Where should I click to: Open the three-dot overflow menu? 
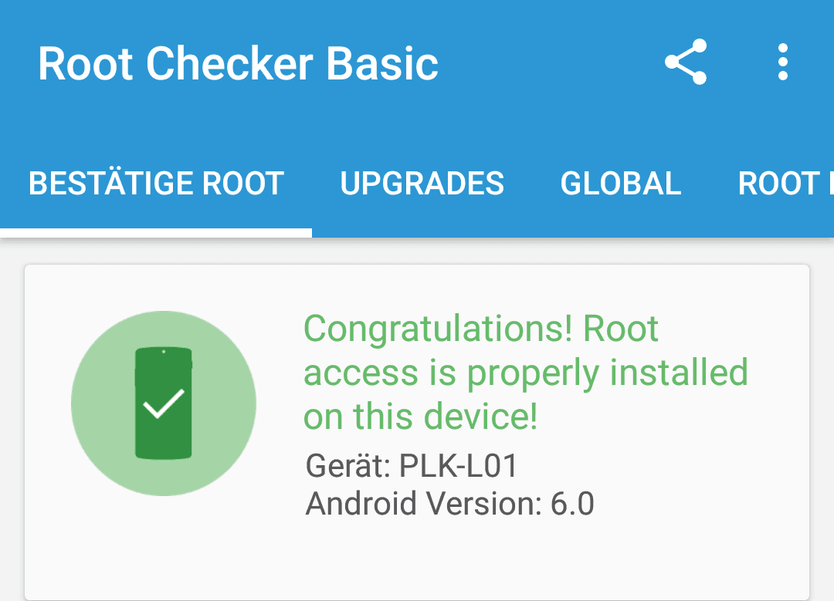coord(782,62)
